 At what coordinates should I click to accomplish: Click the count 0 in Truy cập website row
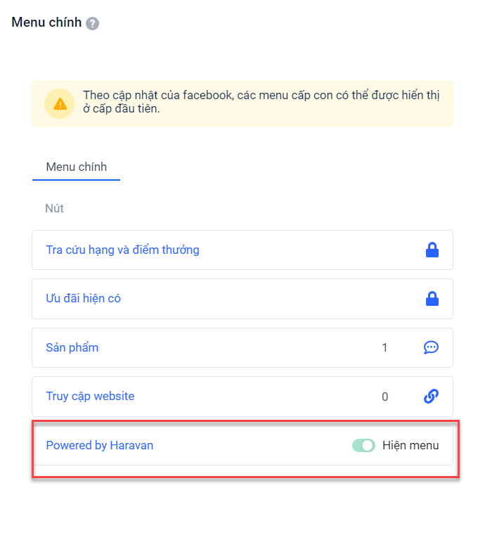pyautogui.click(x=385, y=397)
